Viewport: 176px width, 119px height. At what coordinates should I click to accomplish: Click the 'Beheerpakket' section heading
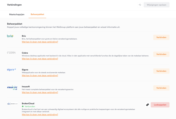[14, 24]
